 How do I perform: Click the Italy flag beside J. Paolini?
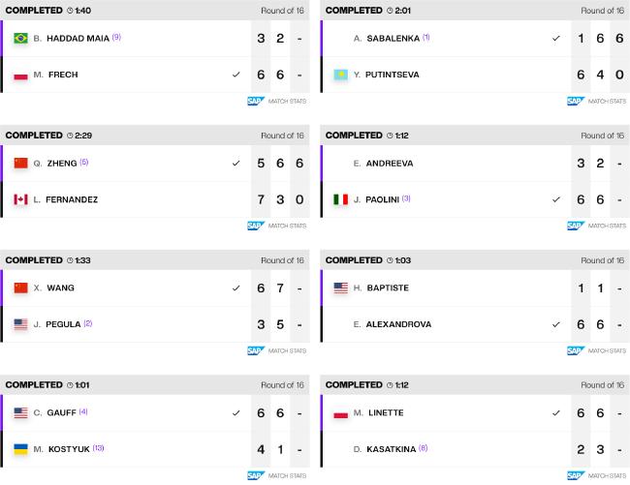click(x=341, y=199)
